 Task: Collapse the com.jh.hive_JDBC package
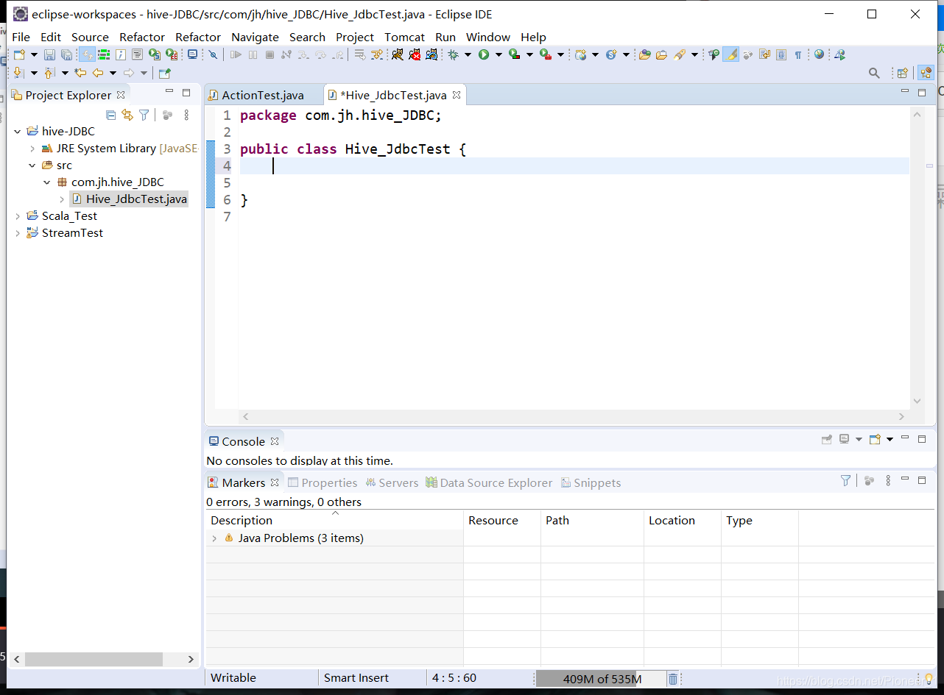(46, 182)
